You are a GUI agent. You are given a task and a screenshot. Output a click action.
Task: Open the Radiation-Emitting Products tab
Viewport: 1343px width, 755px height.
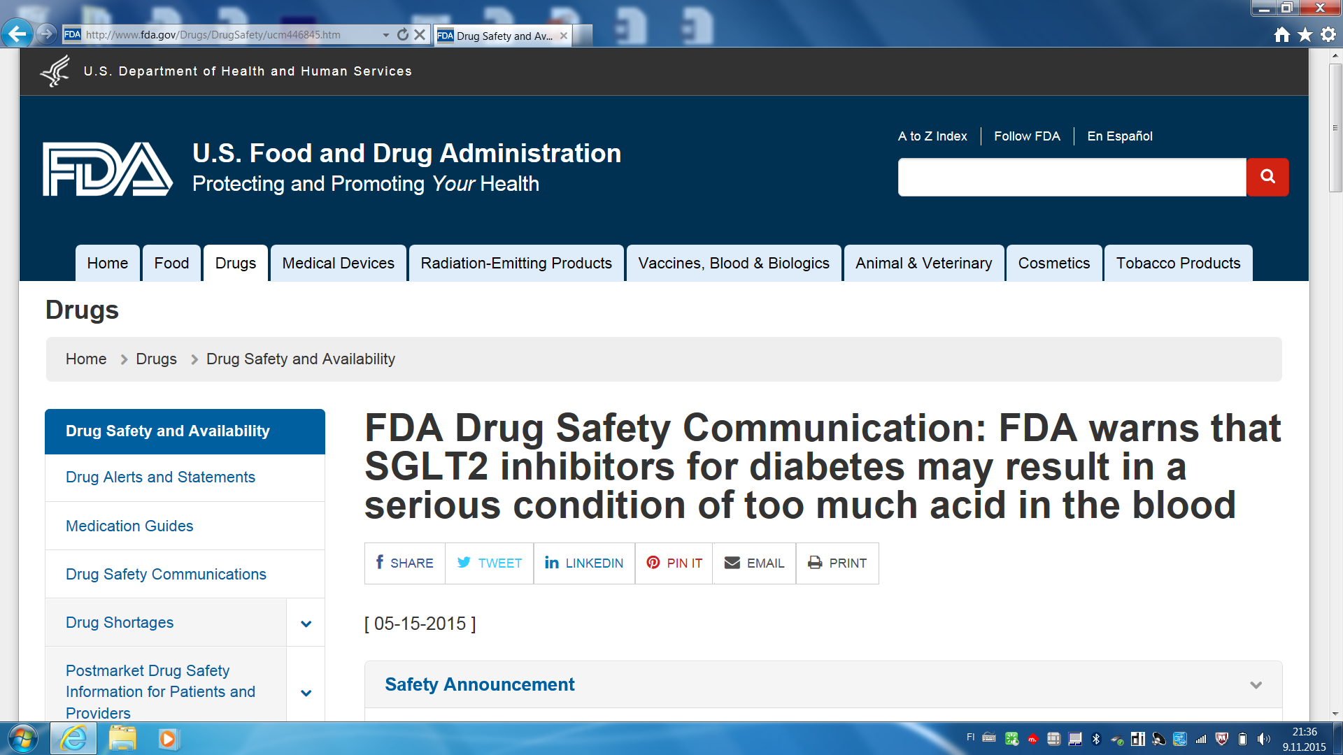pyautogui.click(x=516, y=263)
